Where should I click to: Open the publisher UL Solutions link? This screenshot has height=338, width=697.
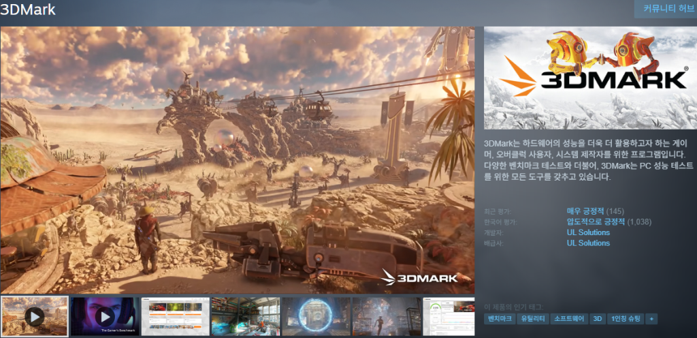click(588, 243)
